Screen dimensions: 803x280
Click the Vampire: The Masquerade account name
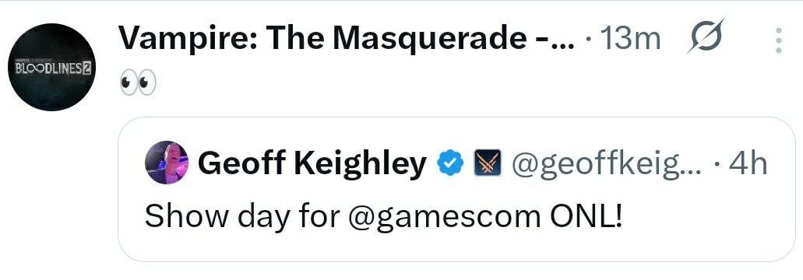tap(347, 38)
